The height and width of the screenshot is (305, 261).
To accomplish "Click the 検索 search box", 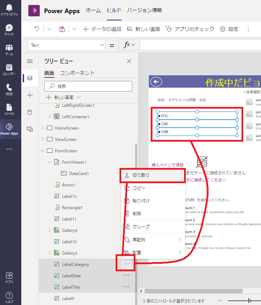I will [88, 86].
